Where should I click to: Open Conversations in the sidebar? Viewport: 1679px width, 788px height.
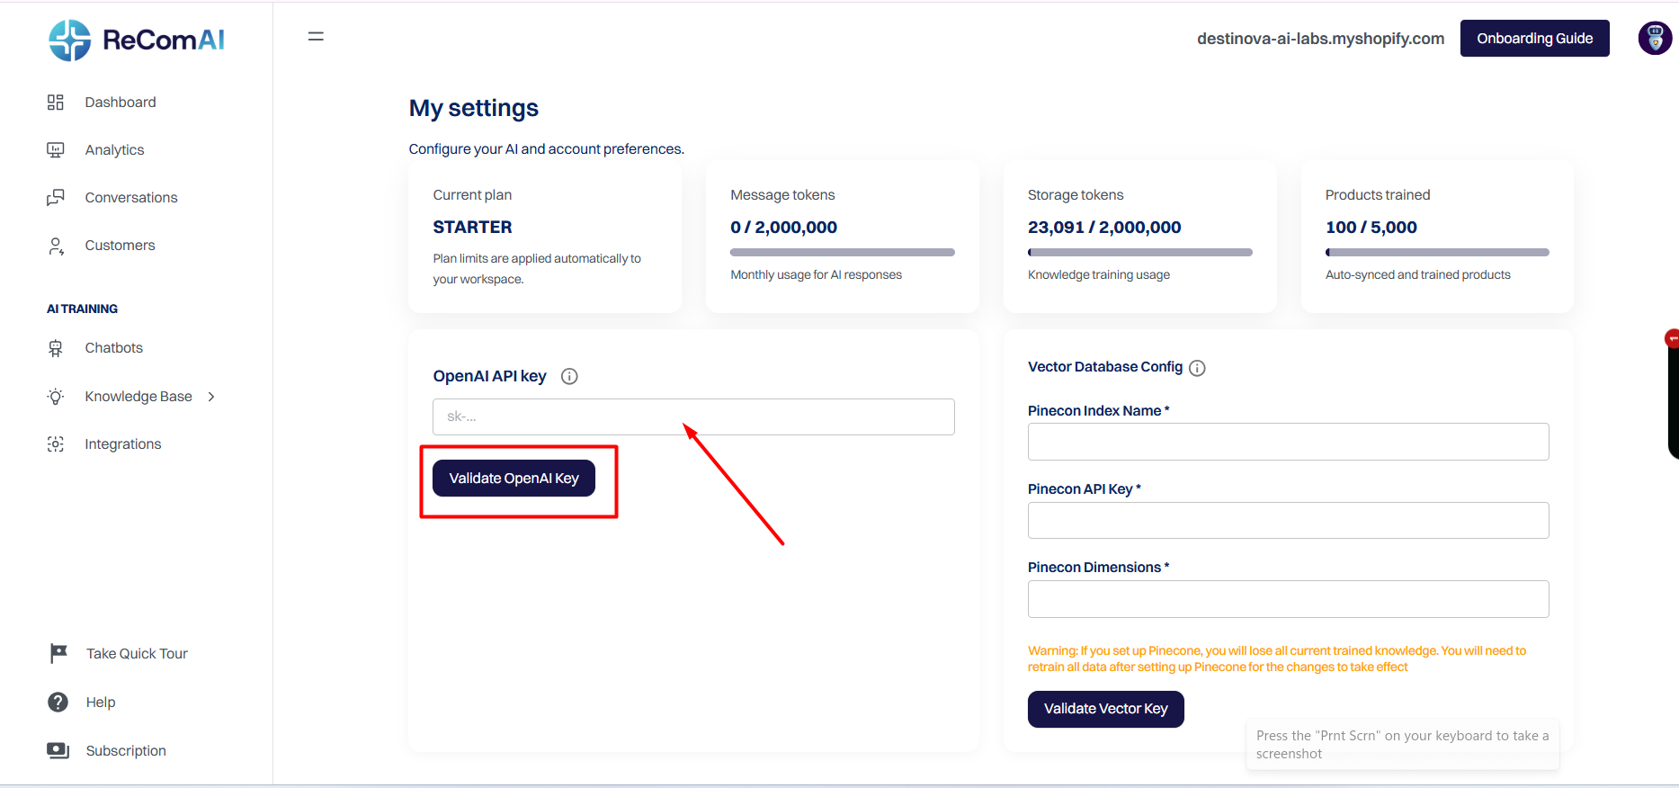tap(131, 198)
